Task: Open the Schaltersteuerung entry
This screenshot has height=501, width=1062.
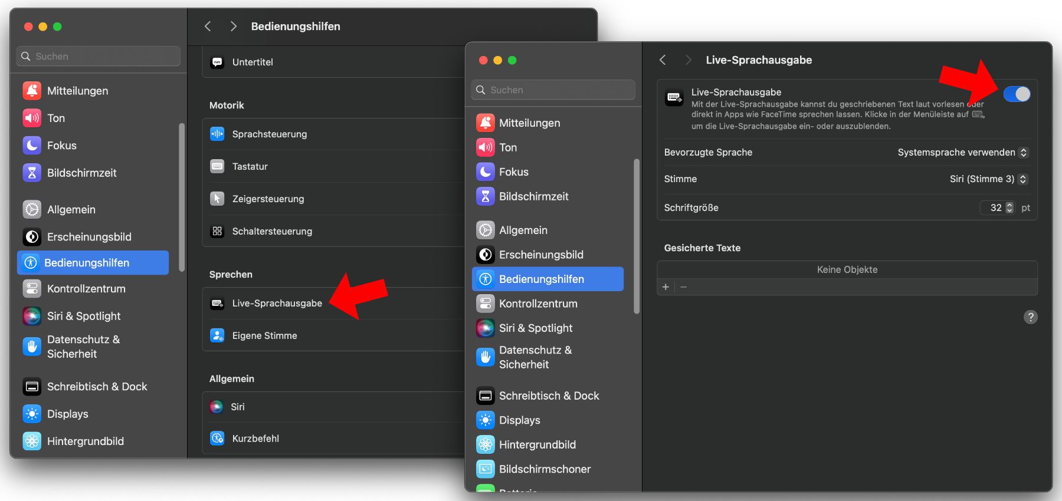Action: coord(272,232)
